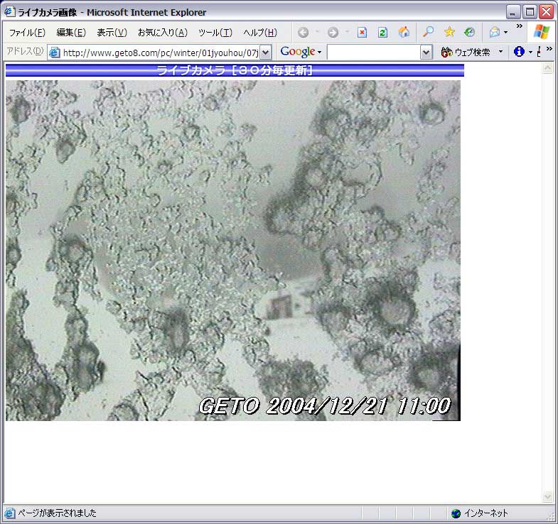
Task: Show more standard toolbar buttons chevron
Action: coord(519,26)
